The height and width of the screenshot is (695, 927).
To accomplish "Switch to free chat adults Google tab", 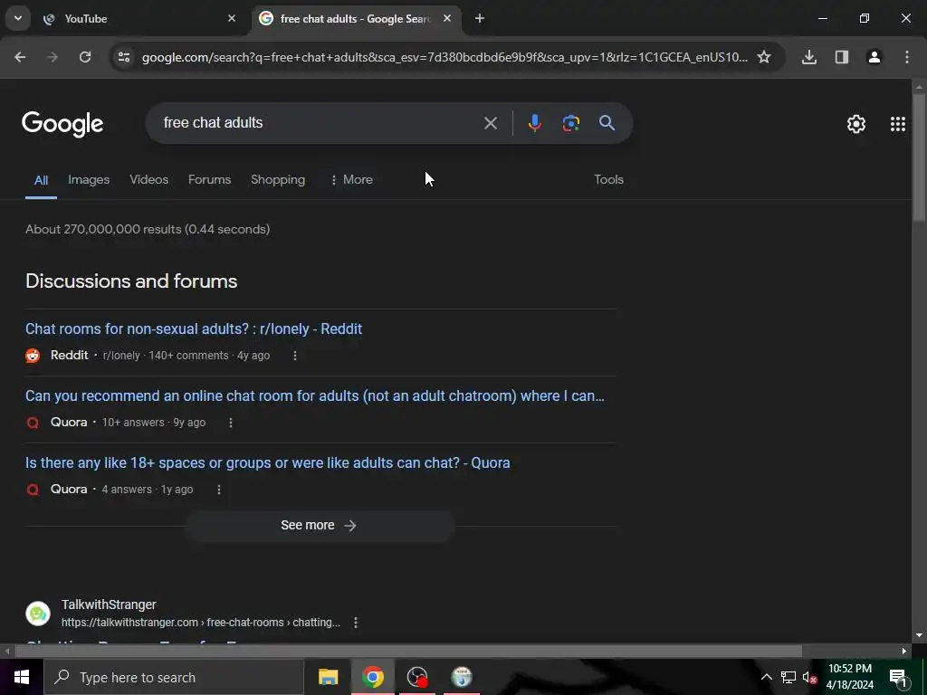I will tap(357, 19).
